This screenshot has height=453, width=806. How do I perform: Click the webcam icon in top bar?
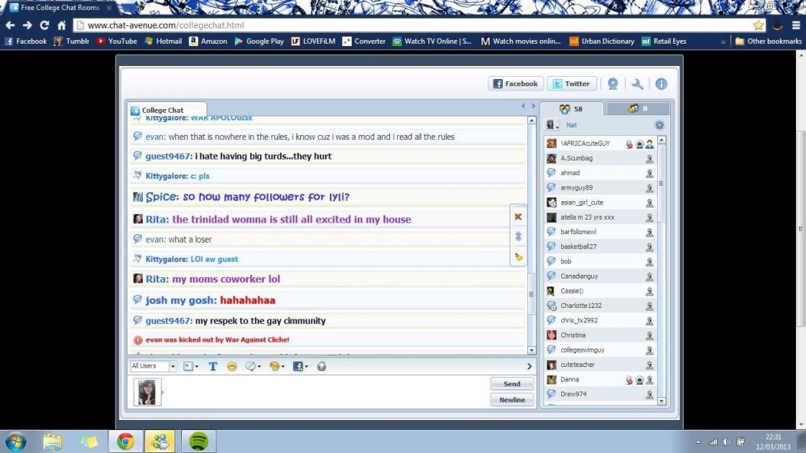coord(613,84)
